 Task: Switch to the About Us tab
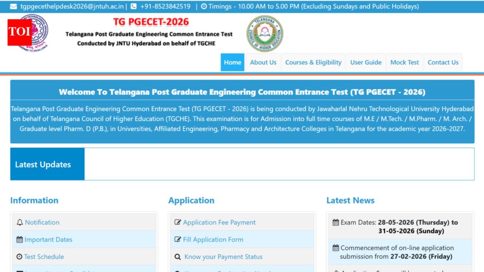click(263, 62)
